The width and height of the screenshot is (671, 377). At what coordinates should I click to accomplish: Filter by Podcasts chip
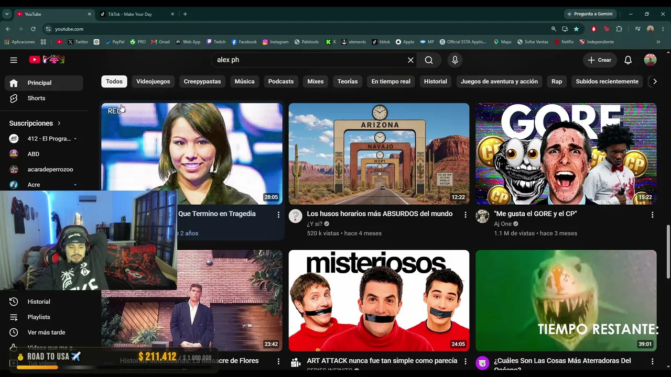pos(281,81)
